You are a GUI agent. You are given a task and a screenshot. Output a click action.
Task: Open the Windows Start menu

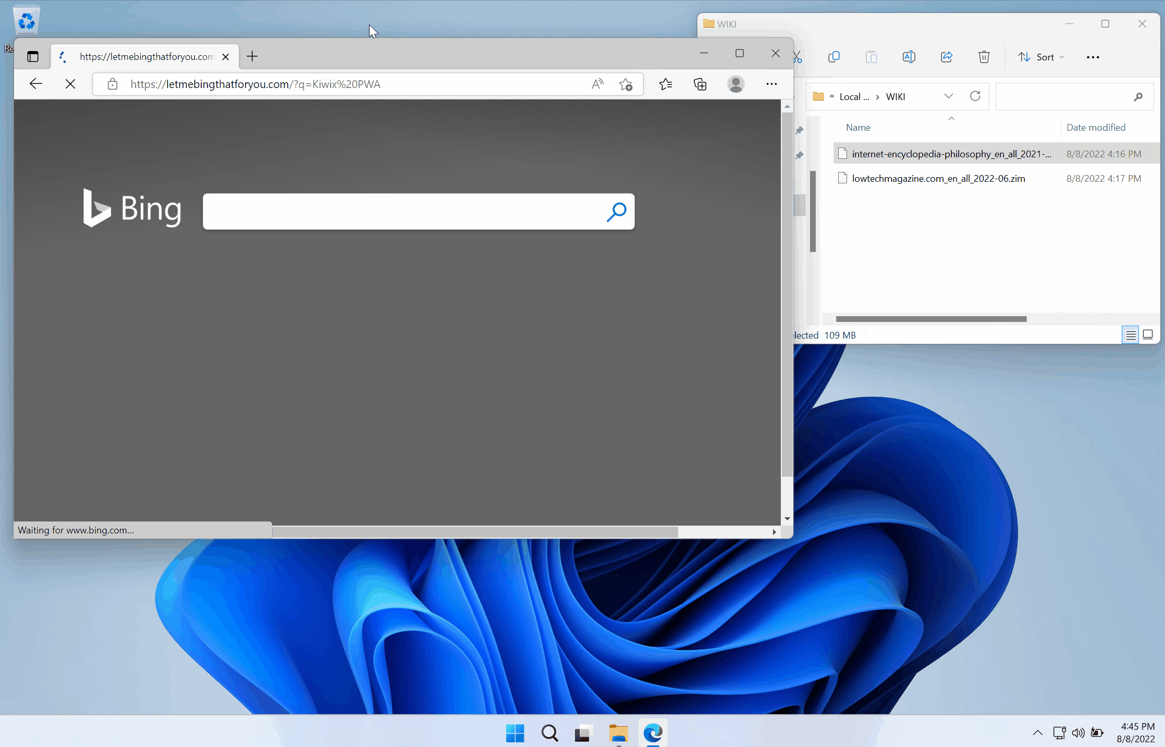[x=515, y=733]
